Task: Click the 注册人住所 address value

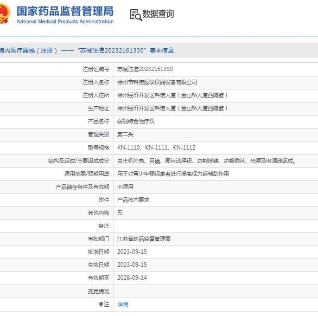Action: pos(173,95)
